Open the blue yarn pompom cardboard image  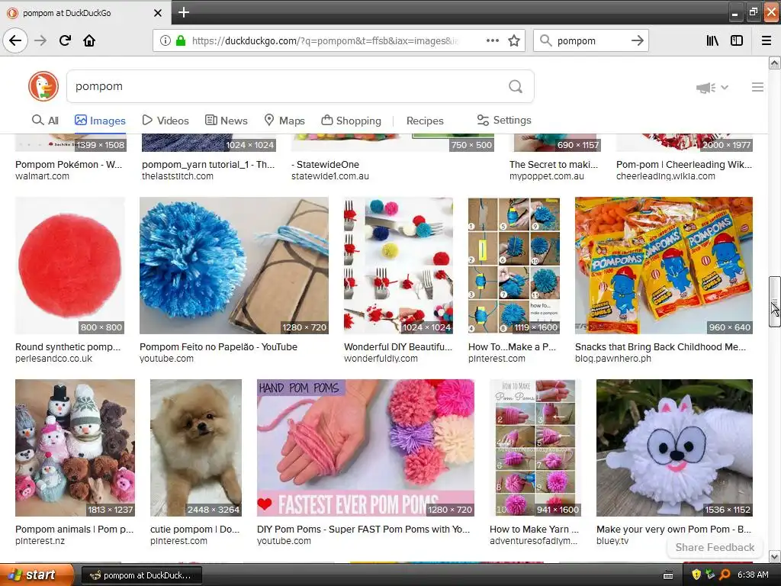233,265
